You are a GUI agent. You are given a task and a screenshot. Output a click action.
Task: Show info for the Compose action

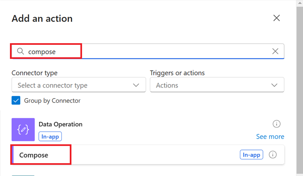coord(273,155)
